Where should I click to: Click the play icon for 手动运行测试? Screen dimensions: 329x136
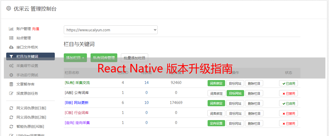(x=11, y=75)
